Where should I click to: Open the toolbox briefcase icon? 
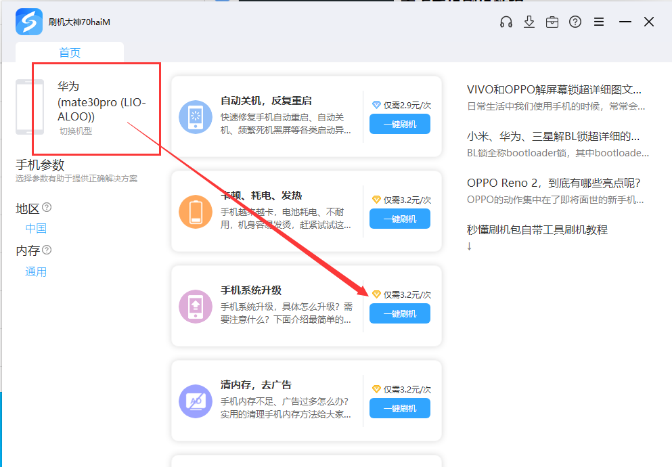[552, 22]
